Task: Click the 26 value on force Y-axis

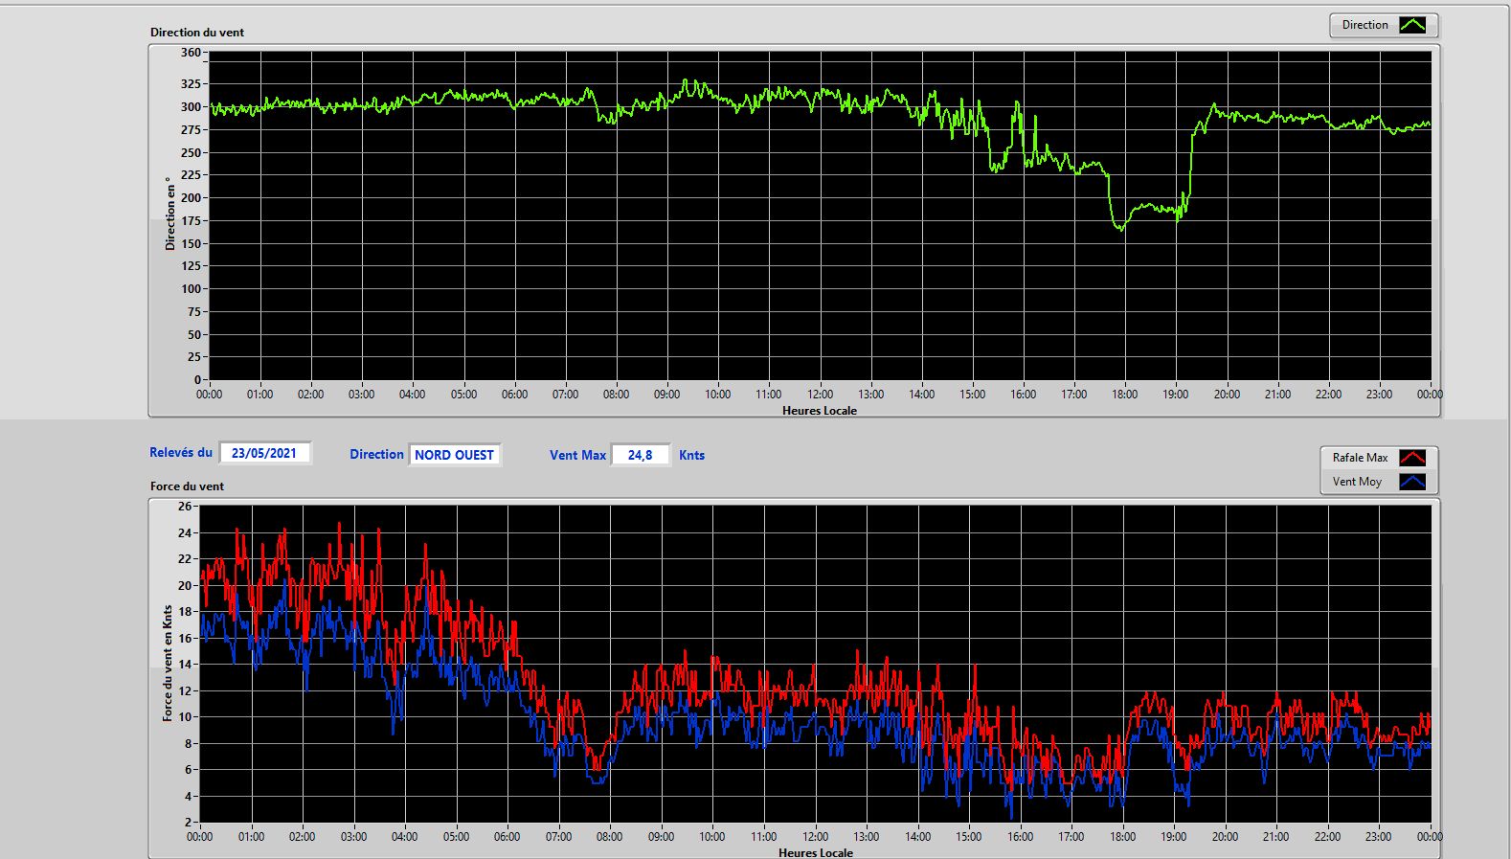Action: click(185, 507)
